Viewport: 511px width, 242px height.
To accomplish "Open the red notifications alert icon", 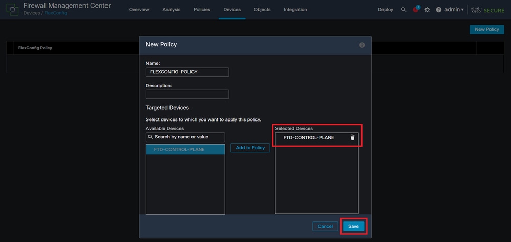I will (x=416, y=10).
